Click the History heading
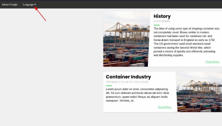Image resolution: width=222 pixels, height=126 pixels. [162, 16]
